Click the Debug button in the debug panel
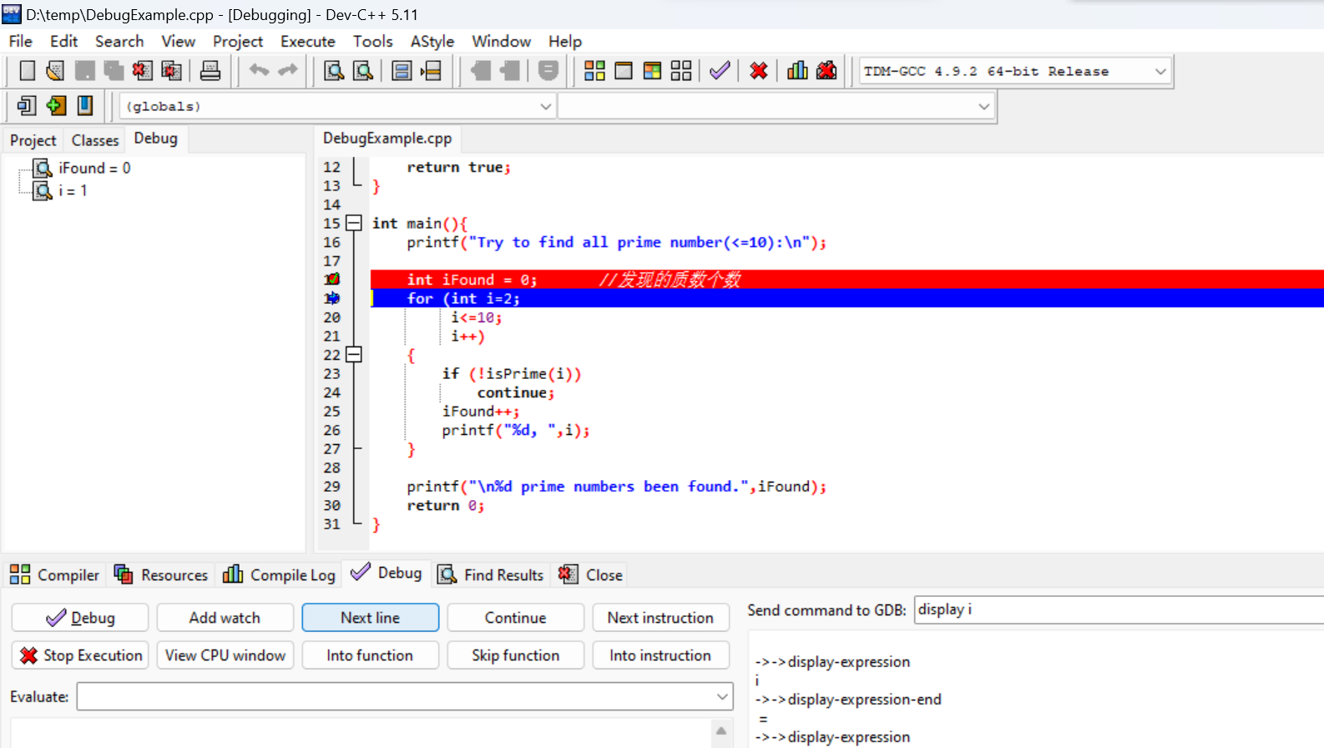This screenshot has width=1324, height=748. click(x=80, y=618)
